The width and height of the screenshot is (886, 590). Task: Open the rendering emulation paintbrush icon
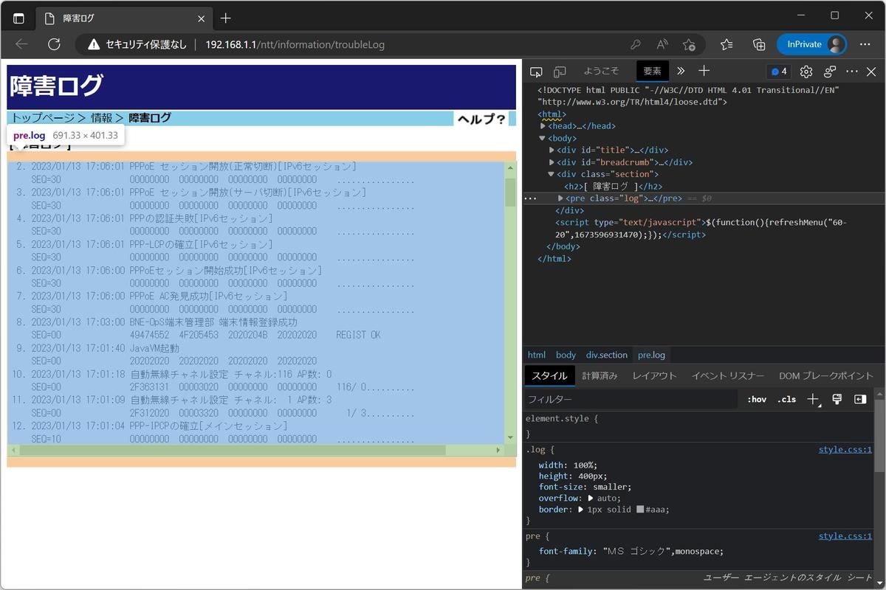(837, 399)
